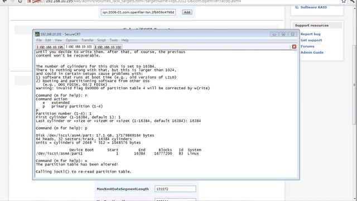Click the MaxXmitDataSegmentLength label

[123, 189]
